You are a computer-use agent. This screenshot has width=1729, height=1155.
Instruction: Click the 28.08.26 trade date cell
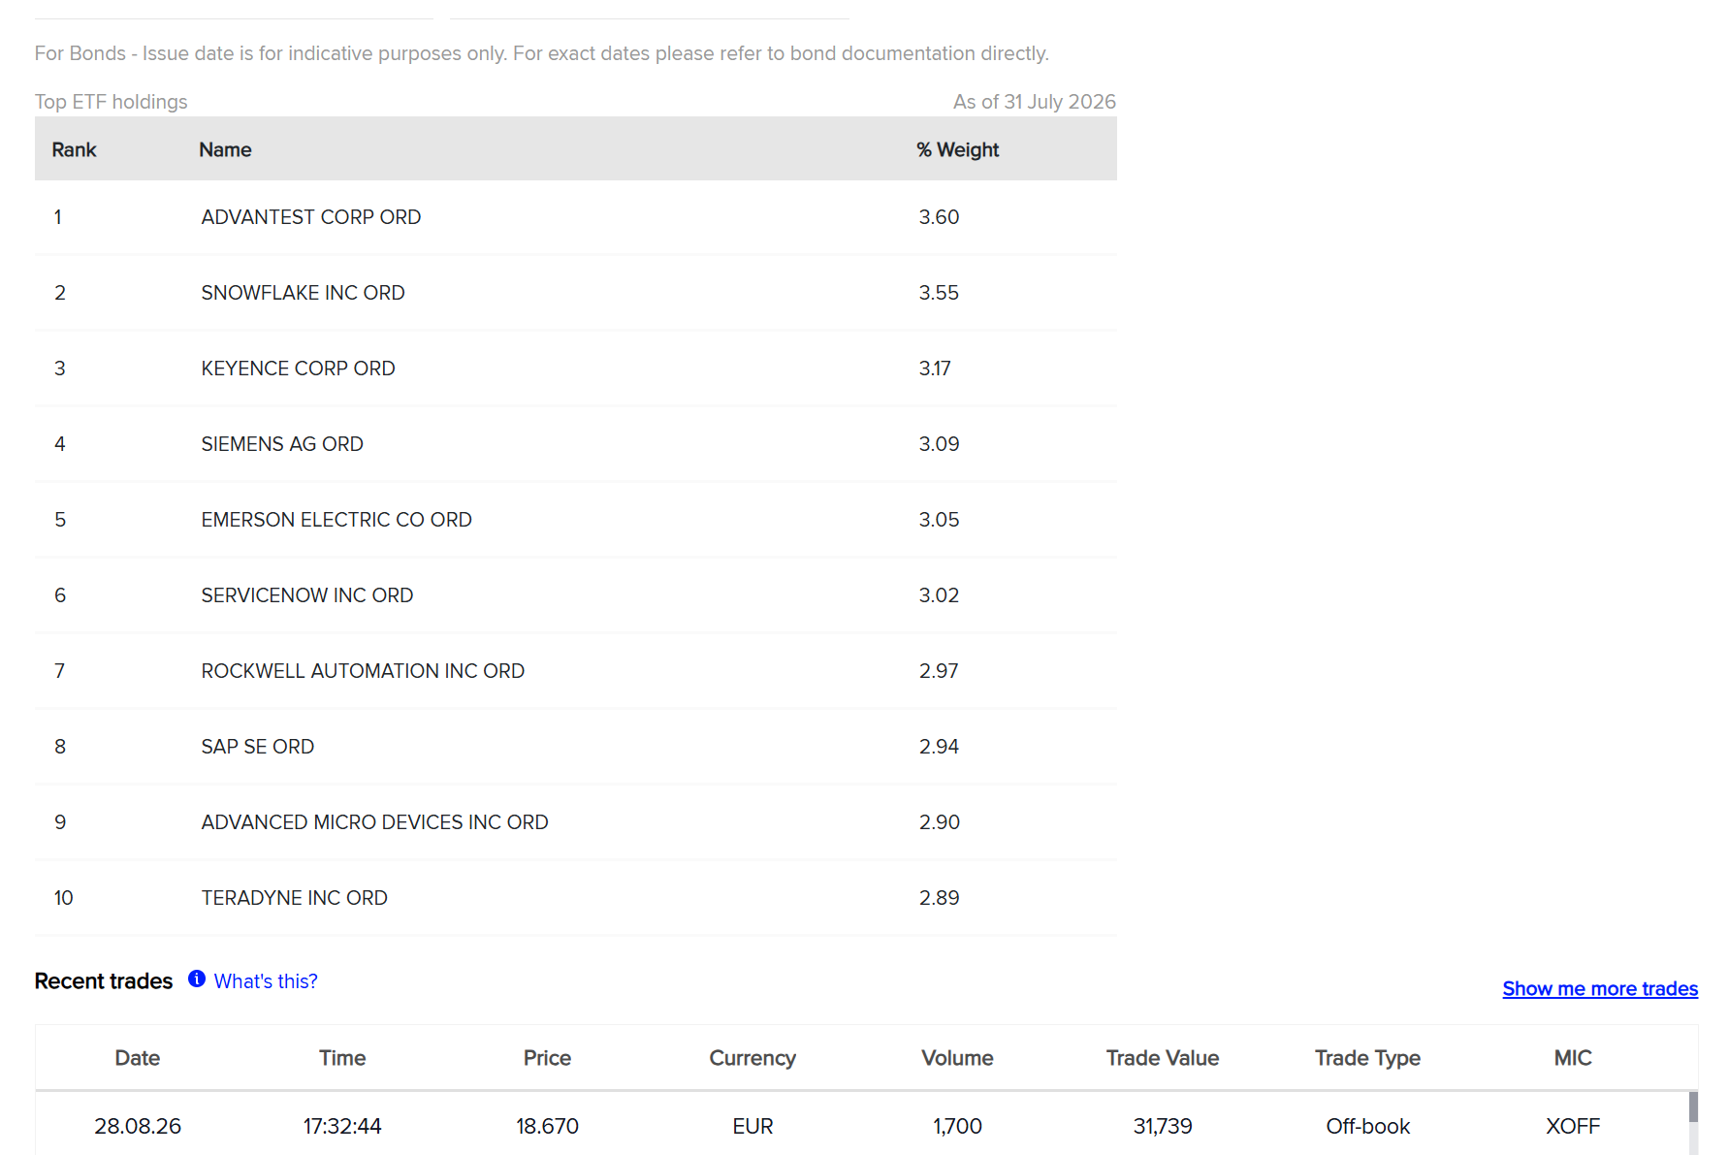click(138, 1126)
